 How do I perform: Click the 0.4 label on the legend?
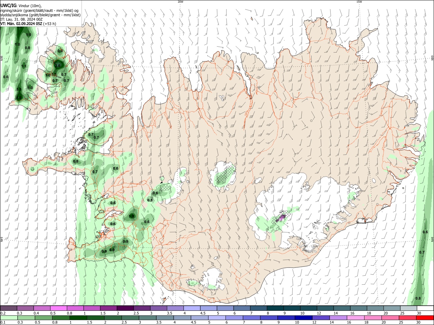click(x=36, y=313)
